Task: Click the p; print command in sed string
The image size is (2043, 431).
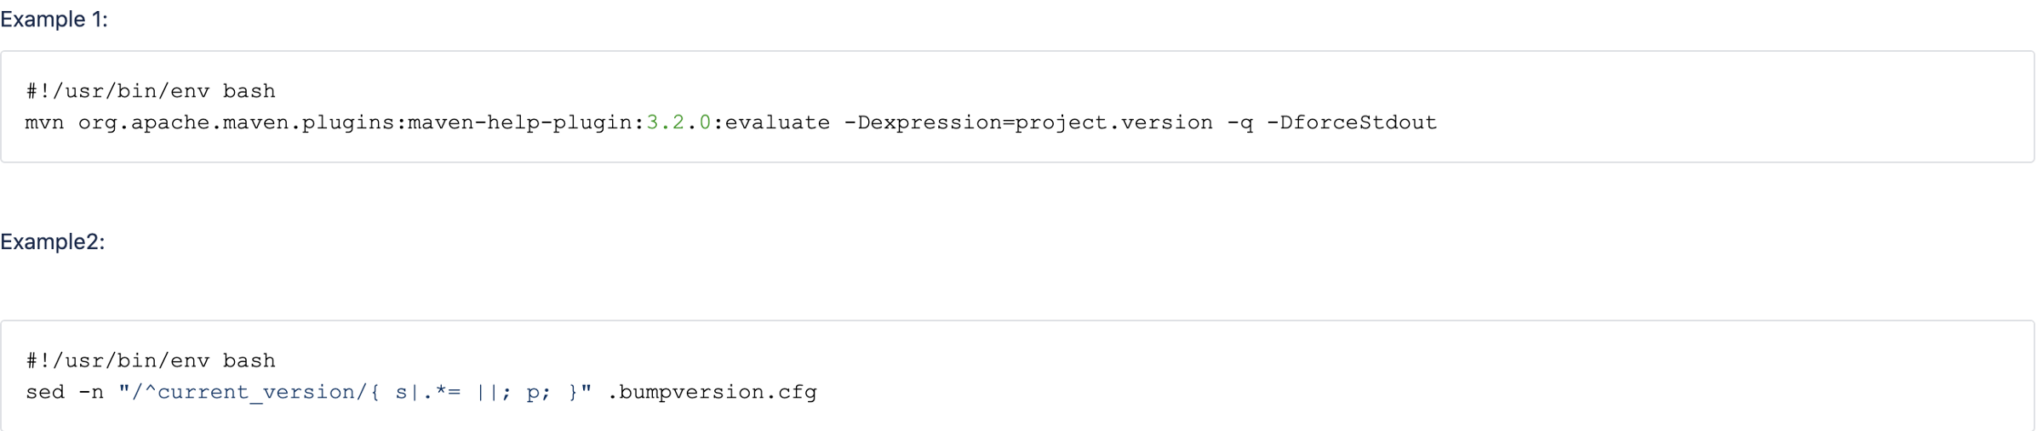Action: [x=539, y=392]
